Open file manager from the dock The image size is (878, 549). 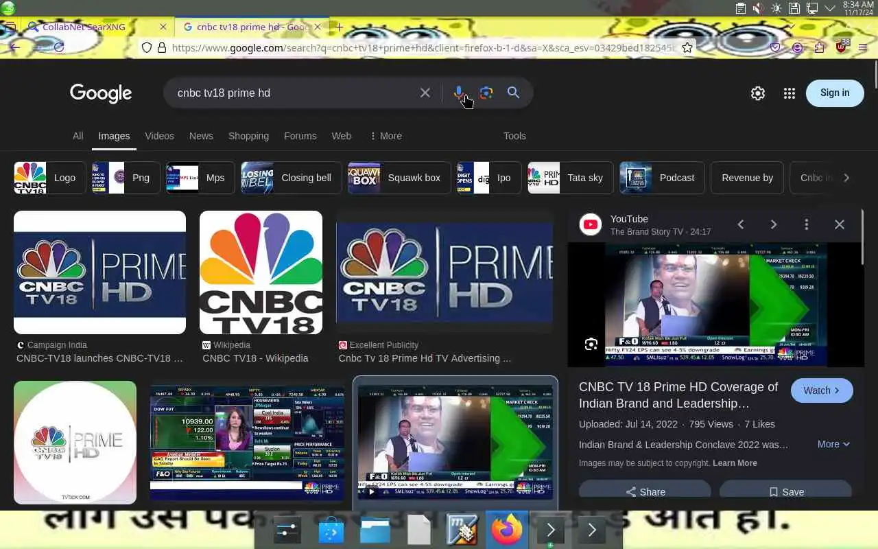[x=375, y=530]
